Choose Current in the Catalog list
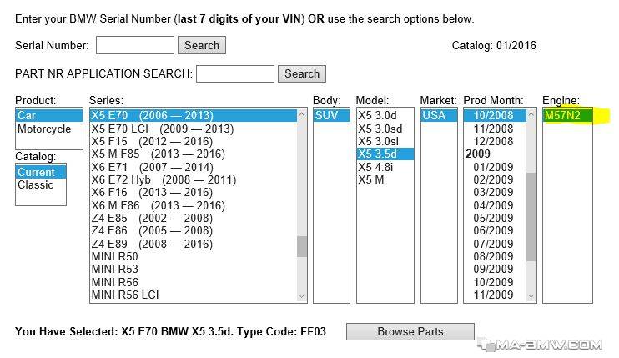The width and height of the screenshot is (619, 358). pyautogui.click(x=41, y=172)
